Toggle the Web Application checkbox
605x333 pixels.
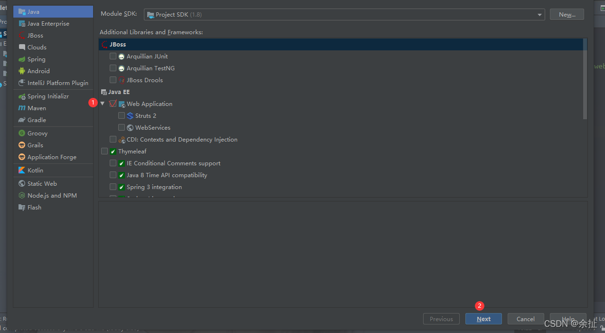coord(113,104)
